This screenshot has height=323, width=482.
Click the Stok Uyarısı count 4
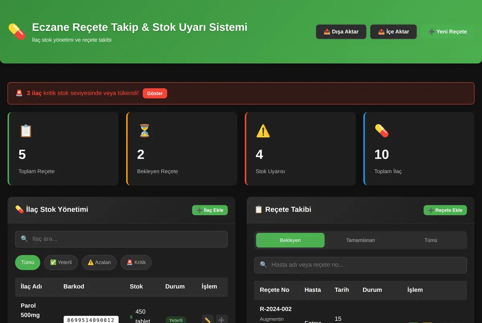point(259,154)
